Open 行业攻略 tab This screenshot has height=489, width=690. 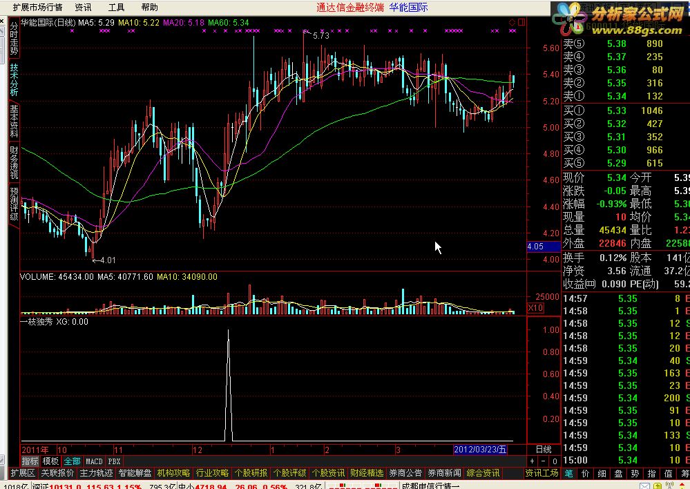[213, 473]
